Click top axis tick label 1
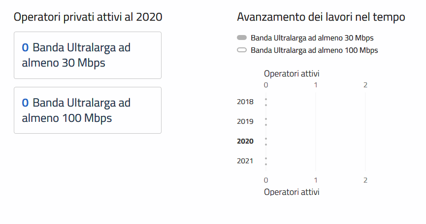The image size is (426, 224). [316, 85]
